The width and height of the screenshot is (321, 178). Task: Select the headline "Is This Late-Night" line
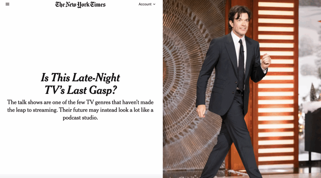click(80, 77)
